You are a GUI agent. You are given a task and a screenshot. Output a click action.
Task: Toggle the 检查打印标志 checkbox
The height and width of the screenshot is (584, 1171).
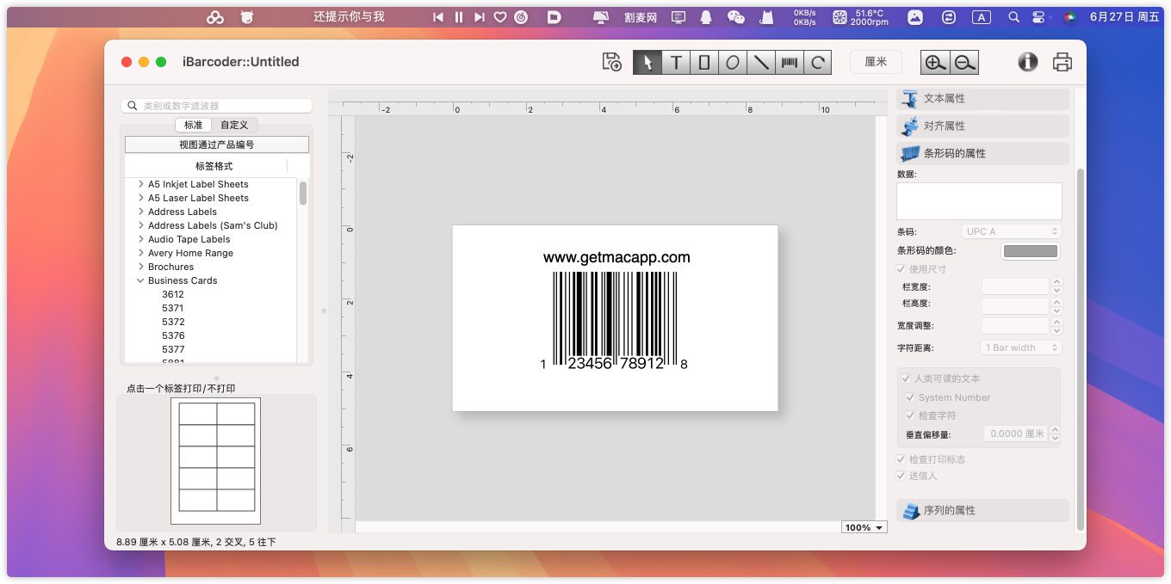[901, 459]
